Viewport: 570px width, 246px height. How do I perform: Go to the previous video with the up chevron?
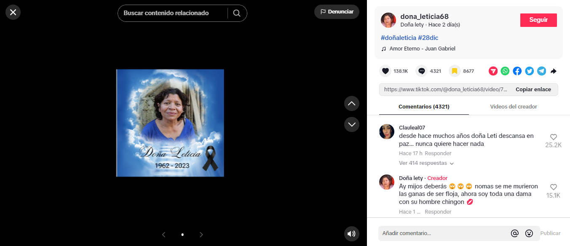click(x=351, y=103)
